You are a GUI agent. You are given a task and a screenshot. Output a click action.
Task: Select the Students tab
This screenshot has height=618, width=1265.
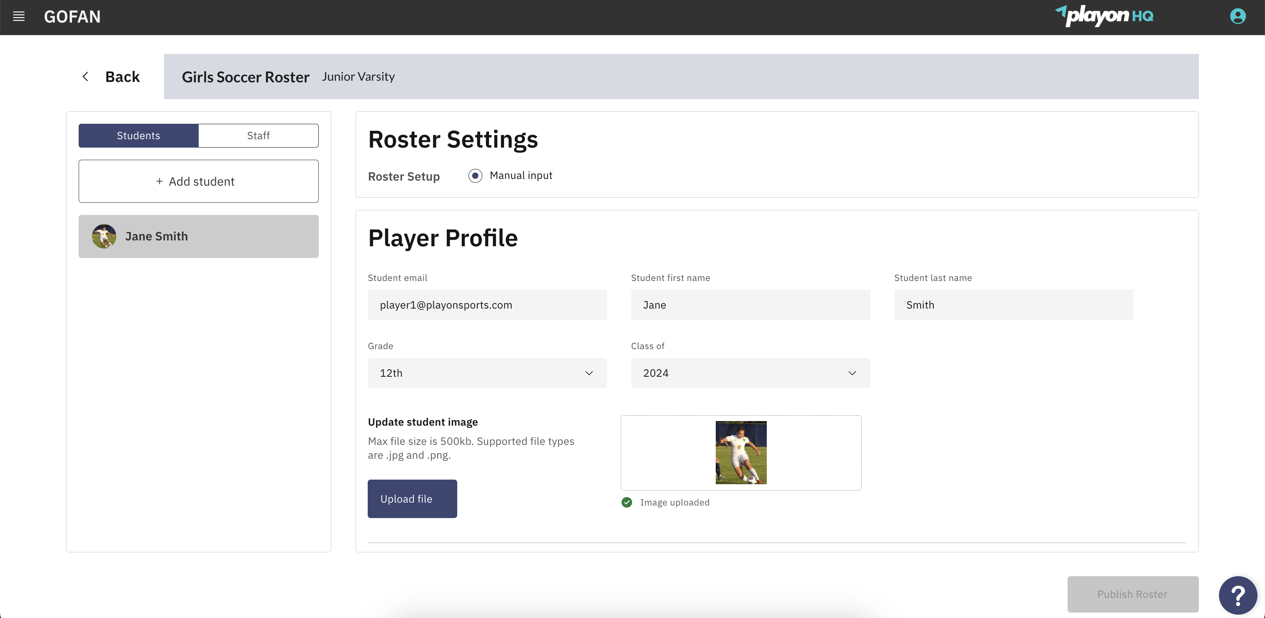(x=138, y=135)
